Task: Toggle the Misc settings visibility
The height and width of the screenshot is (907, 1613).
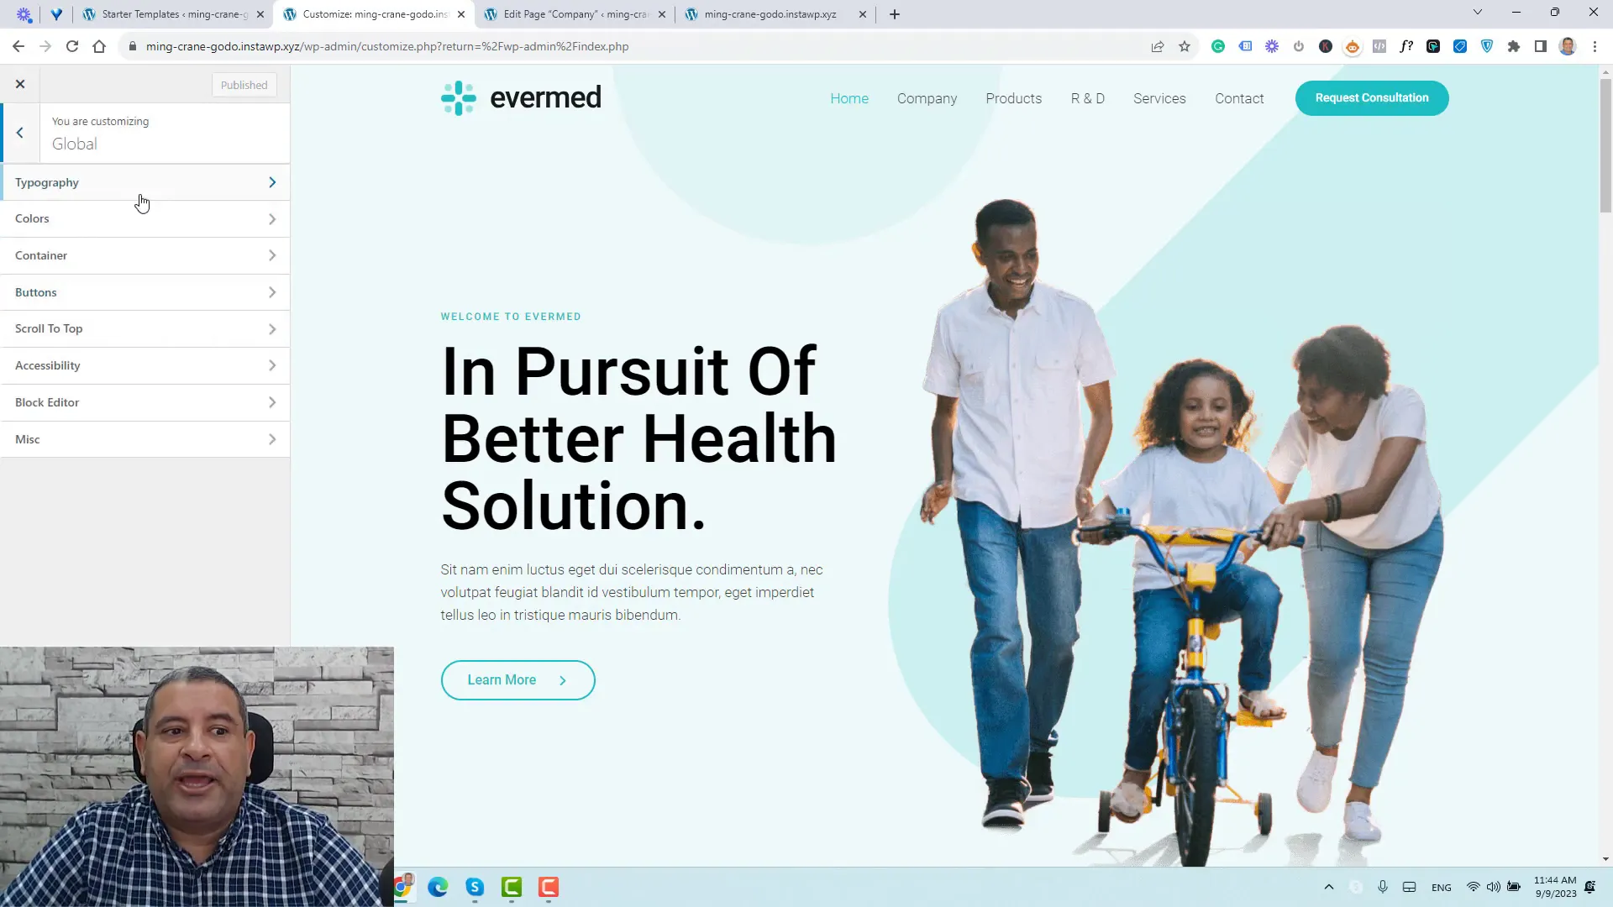Action: (144, 438)
